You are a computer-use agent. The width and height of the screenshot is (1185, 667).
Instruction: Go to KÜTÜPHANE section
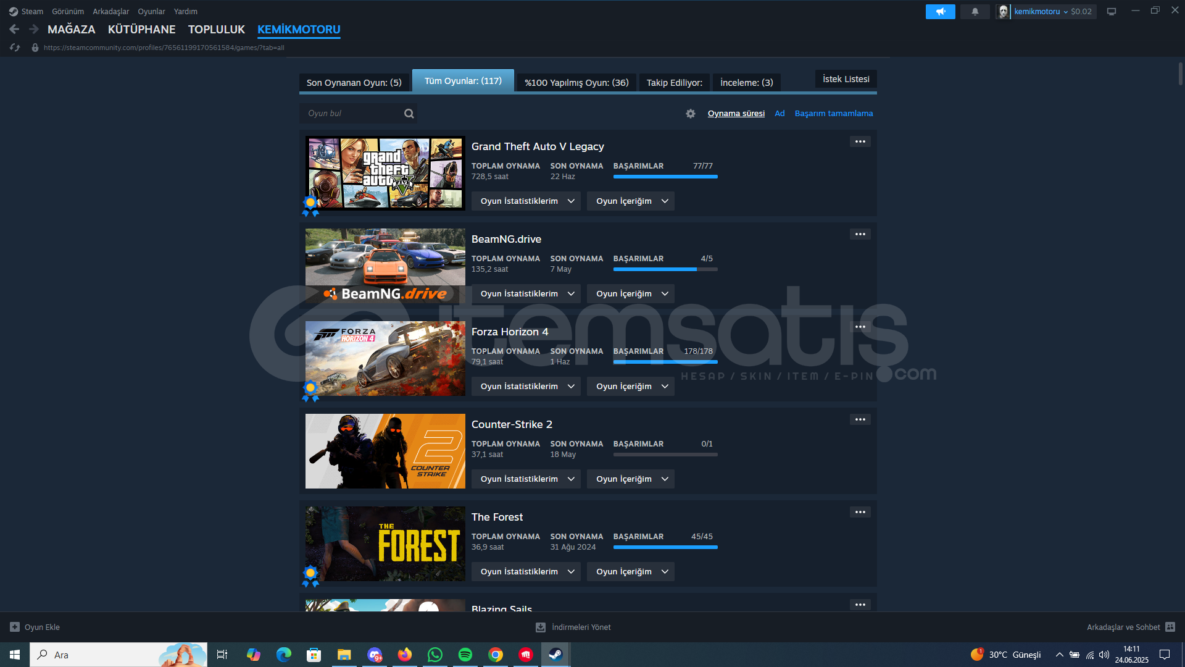pos(142,30)
